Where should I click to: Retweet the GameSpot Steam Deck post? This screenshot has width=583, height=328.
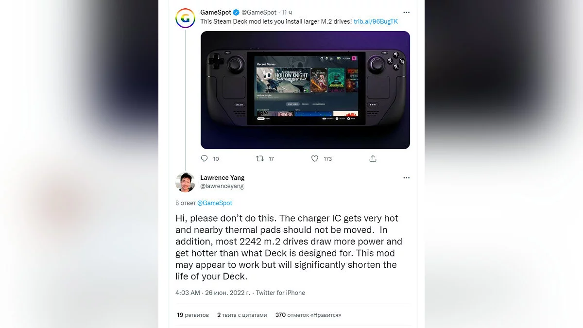[x=260, y=158]
